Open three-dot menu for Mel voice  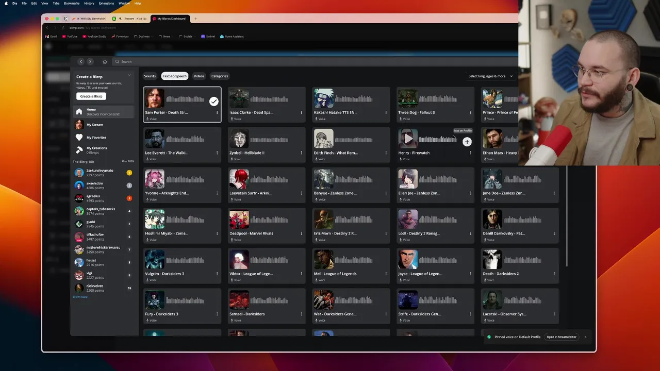(386, 274)
